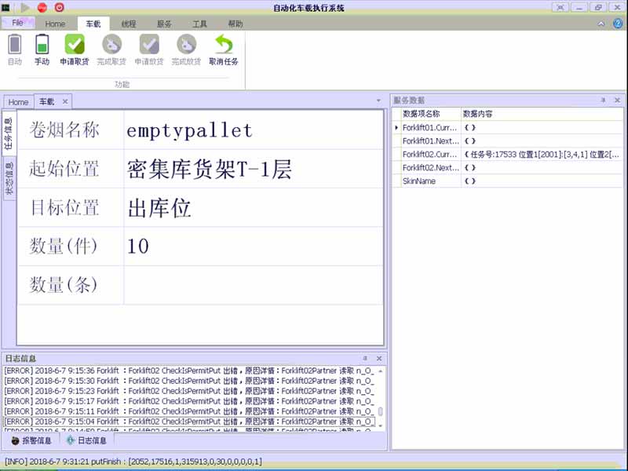Open help via blue question mark icon

coord(618,24)
